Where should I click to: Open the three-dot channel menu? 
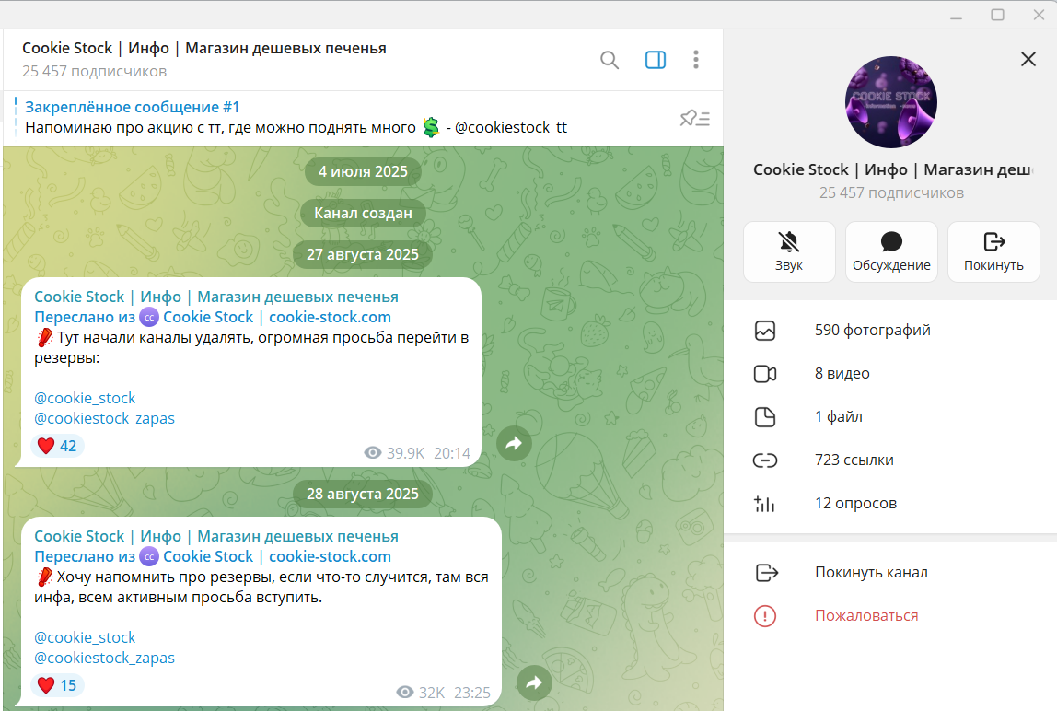pyautogui.click(x=696, y=60)
